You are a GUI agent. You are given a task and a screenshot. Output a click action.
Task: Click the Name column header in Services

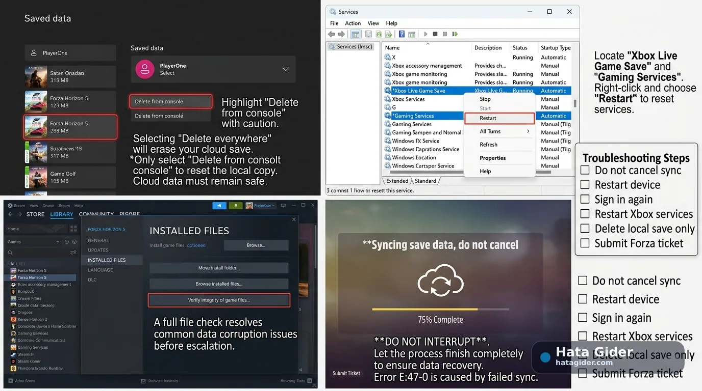click(x=392, y=48)
